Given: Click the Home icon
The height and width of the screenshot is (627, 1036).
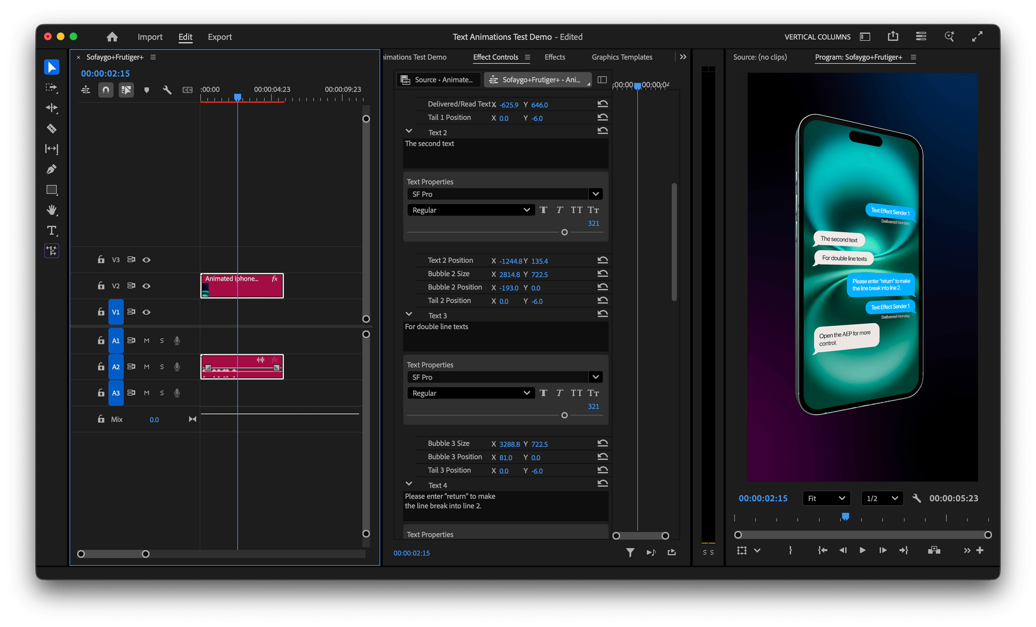Looking at the screenshot, I should point(112,37).
